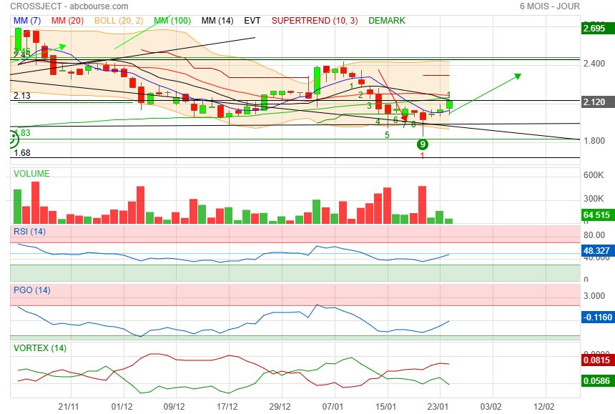Click the small green arrowhead near top-left candles
The height and width of the screenshot is (414, 615).
click(62, 47)
